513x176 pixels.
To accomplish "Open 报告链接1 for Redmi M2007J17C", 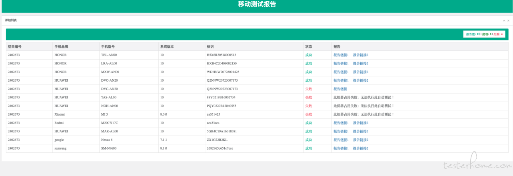I will (x=341, y=123).
